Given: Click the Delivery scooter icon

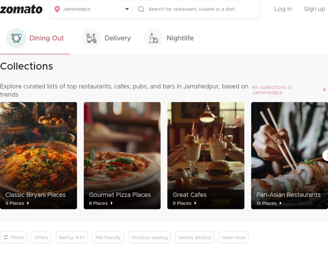Looking at the screenshot, I should tap(91, 38).
